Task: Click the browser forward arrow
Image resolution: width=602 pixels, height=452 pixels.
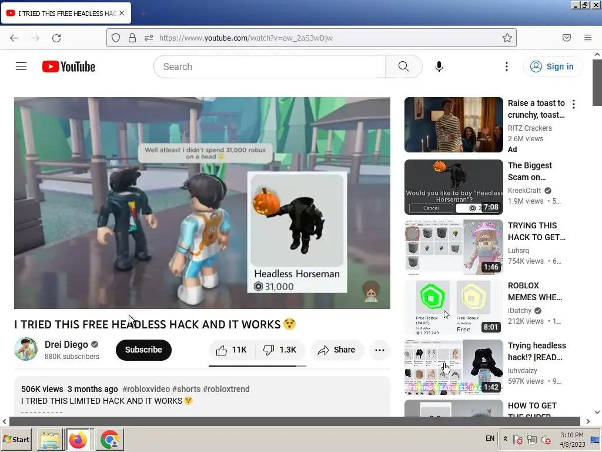Action: click(x=35, y=38)
